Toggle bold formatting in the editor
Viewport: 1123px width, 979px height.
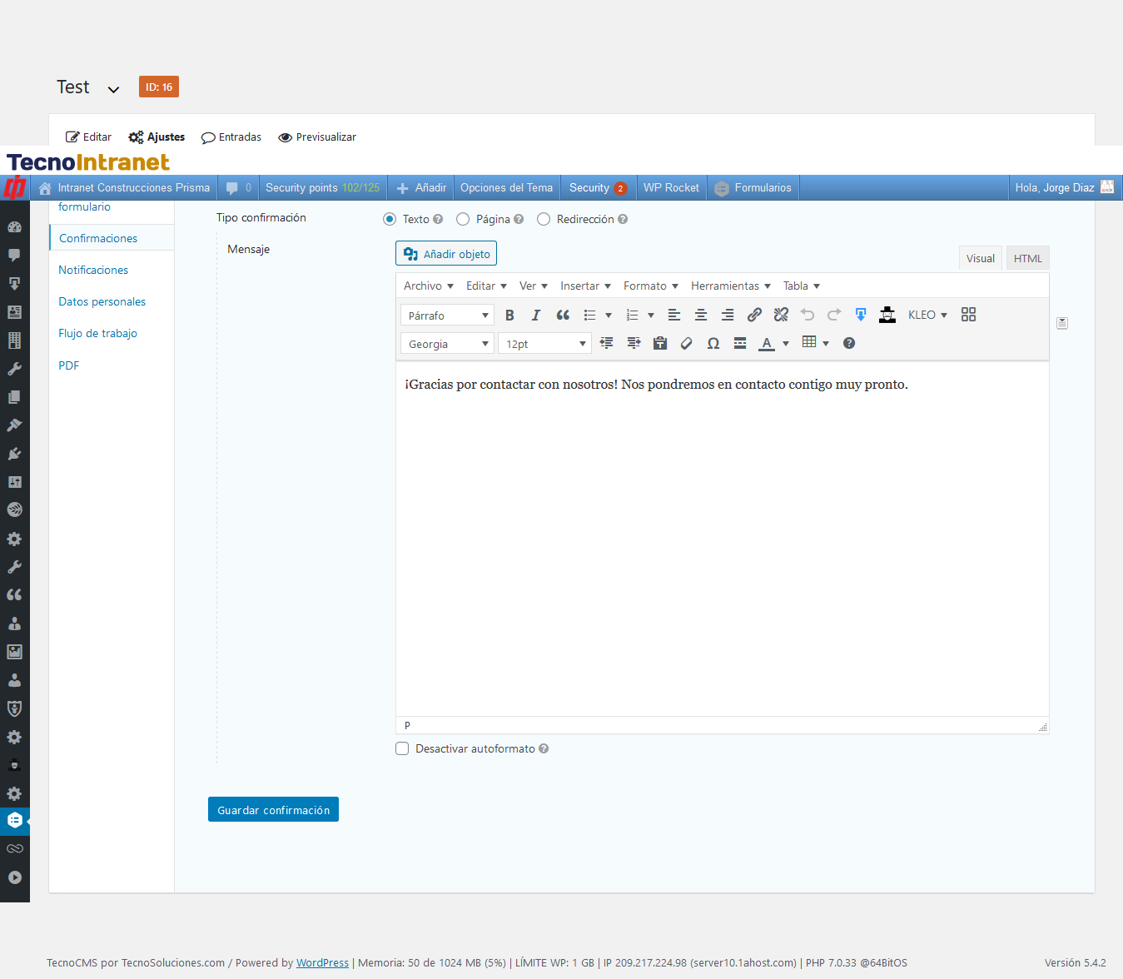(x=509, y=316)
